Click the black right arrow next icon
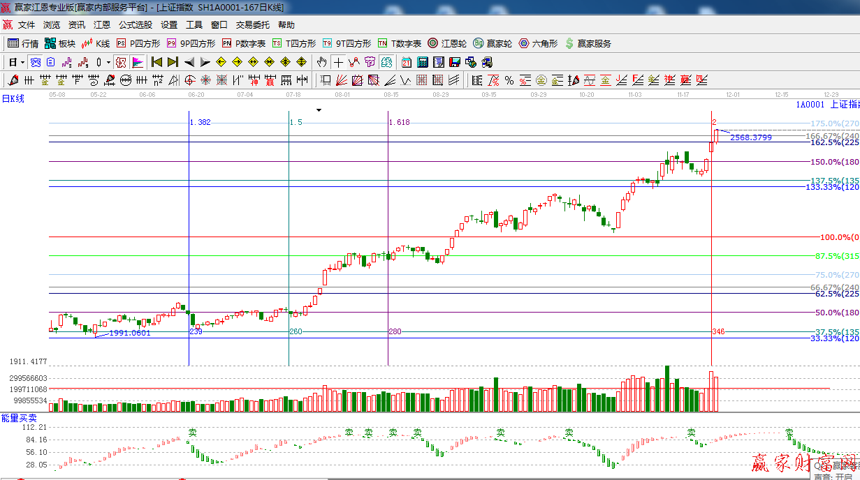 205,62
